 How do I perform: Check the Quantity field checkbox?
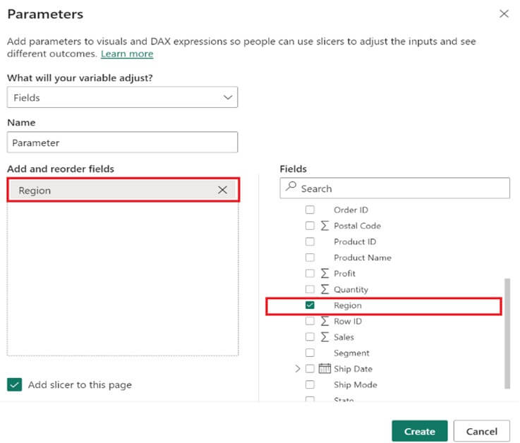pyautogui.click(x=310, y=289)
